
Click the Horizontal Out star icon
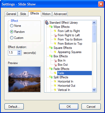pyautogui.click(x=55, y=85)
